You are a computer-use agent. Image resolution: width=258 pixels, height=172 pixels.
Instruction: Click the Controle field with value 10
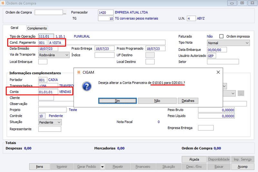pos(41,116)
